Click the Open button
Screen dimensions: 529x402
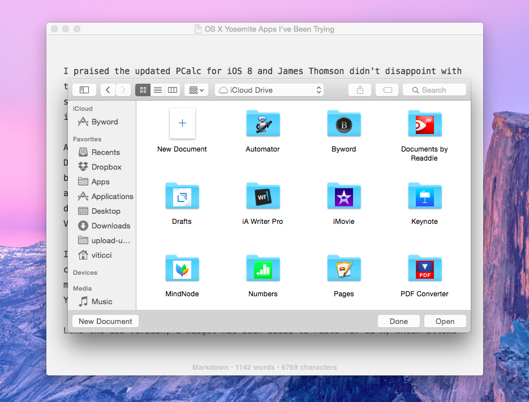coord(445,321)
